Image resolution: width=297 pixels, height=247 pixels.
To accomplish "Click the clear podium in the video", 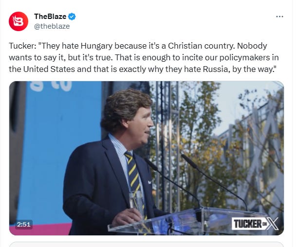I will point(189,221).
